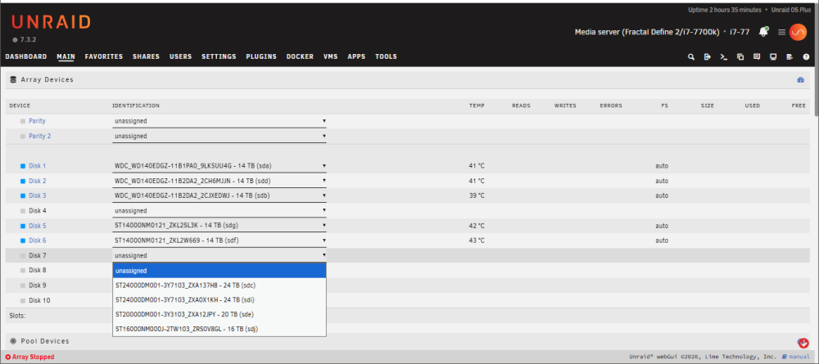Click the logout icon in toolbar
Screen dimensions: 819x364
pyautogui.click(x=708, y=56)
